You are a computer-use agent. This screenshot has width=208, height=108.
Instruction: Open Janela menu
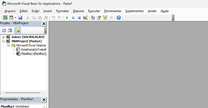(x=152, y=11)
